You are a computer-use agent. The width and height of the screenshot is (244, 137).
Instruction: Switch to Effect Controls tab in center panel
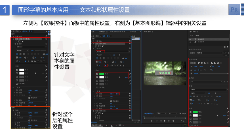pos(102,32)
